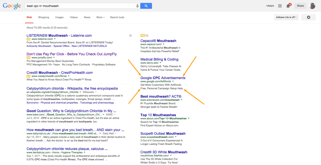Click the Share button

click(300, 6)
